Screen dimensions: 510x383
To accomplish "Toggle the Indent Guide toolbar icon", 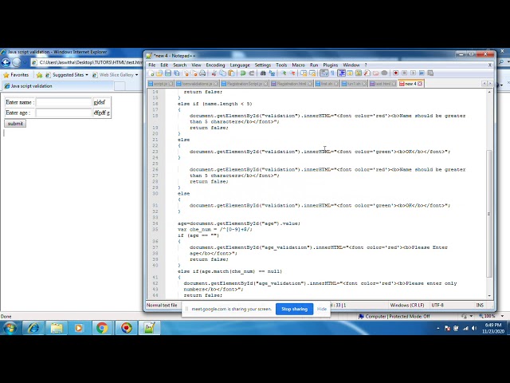I will pyautogui.click(x=341, y=73).
